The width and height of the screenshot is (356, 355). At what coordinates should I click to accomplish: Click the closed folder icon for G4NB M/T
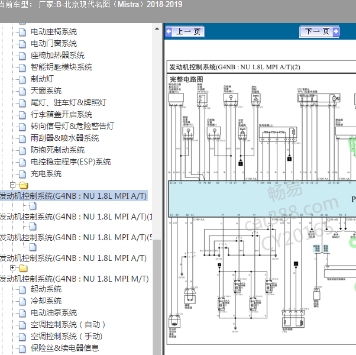click(x=23, y=268)
